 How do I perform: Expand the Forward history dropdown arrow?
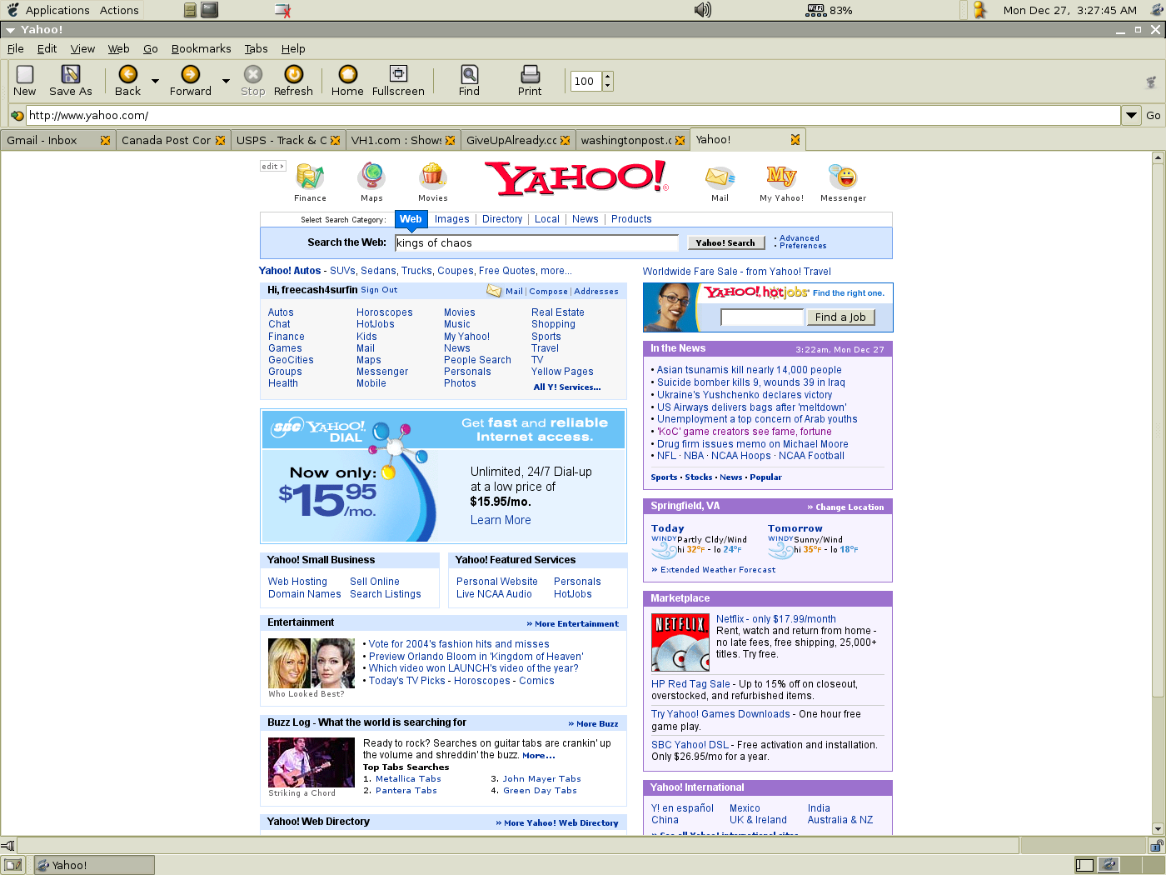(226, 82)
